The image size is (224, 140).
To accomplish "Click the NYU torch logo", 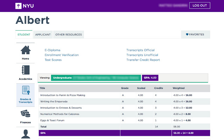I will click(19, 6).
